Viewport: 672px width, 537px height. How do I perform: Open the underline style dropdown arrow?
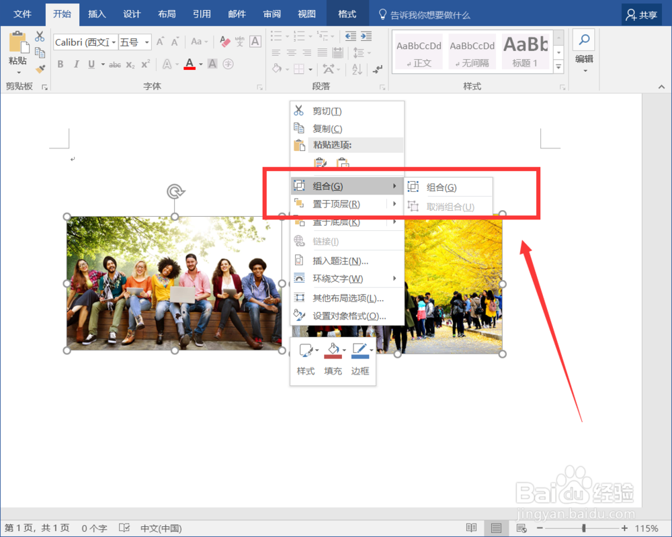tap(103, 64)
